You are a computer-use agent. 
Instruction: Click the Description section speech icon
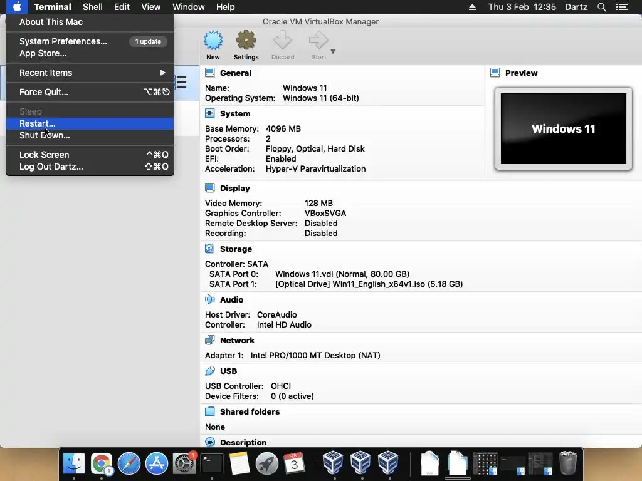pos(209,442)
